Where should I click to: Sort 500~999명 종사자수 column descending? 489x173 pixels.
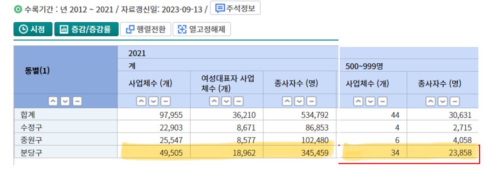[x=443, y=101]
